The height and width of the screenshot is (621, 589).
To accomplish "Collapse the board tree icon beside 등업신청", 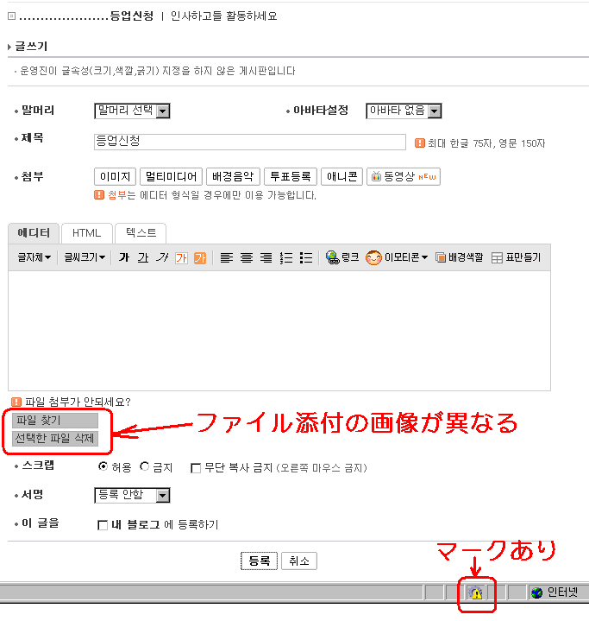I will 12,16.
